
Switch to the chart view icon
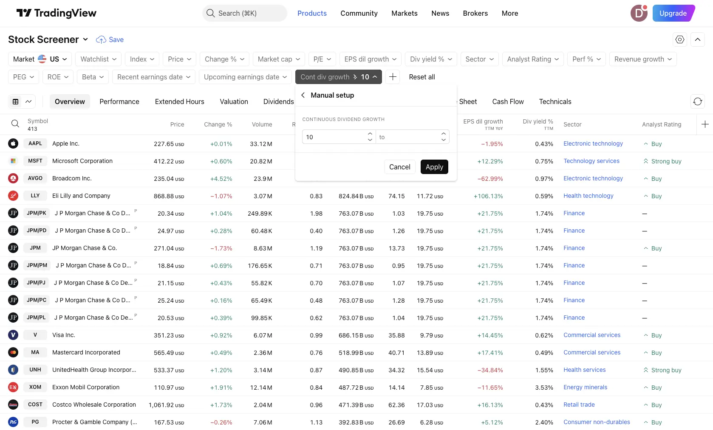[28, 101]
